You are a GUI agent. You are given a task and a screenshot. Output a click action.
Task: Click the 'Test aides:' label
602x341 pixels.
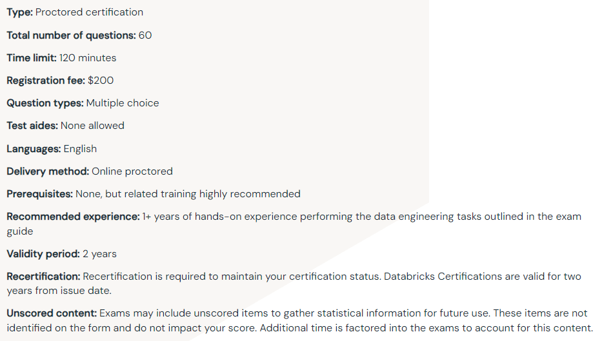click(x=32, y=126)
